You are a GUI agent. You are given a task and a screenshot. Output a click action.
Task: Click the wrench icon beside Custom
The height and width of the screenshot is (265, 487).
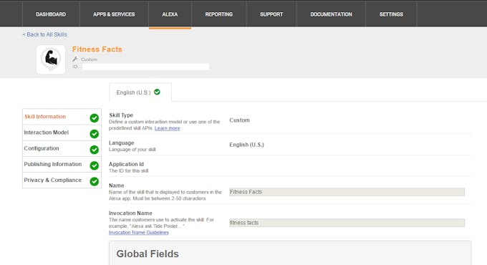coord(75,59)
